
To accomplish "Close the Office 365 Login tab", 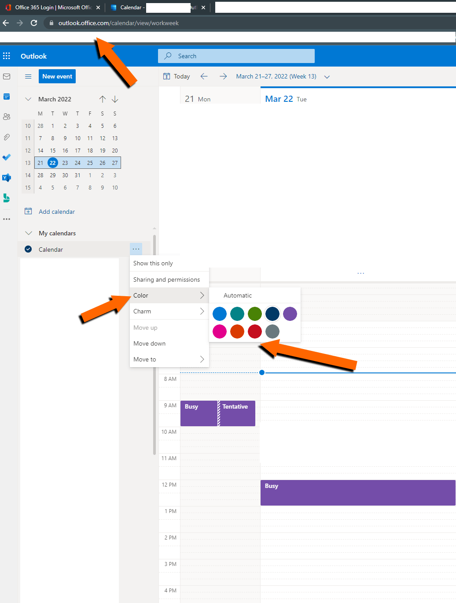I will click(x=98, y=7).
